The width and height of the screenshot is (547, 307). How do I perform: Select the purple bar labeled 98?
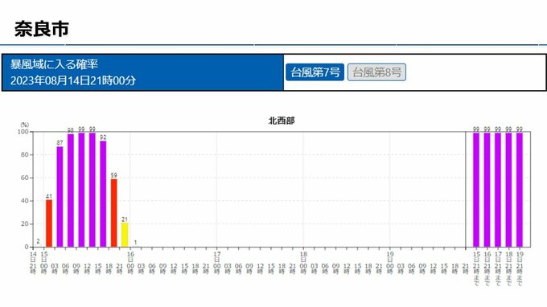(x=71, y=190)
